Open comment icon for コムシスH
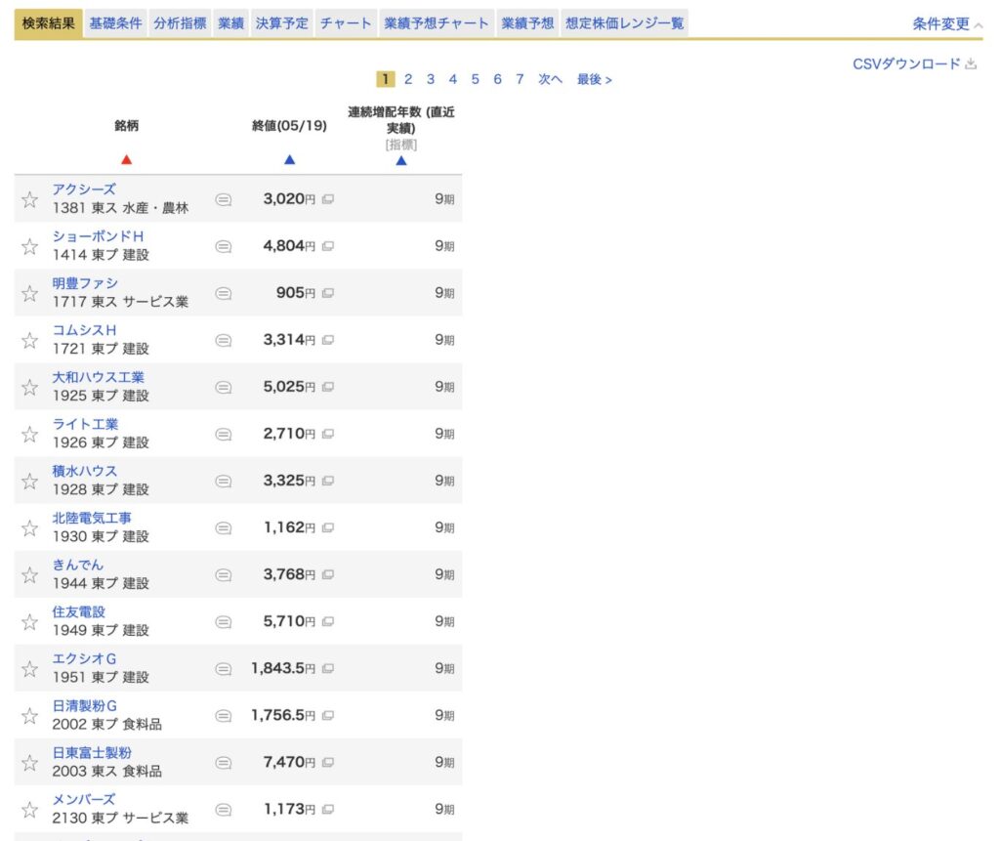This screenshot has height=841, width=1000. [x=224, y=340]
